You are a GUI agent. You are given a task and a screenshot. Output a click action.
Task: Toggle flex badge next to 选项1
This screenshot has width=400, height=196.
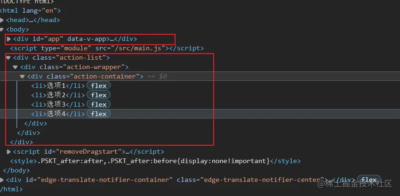point(98,86)
